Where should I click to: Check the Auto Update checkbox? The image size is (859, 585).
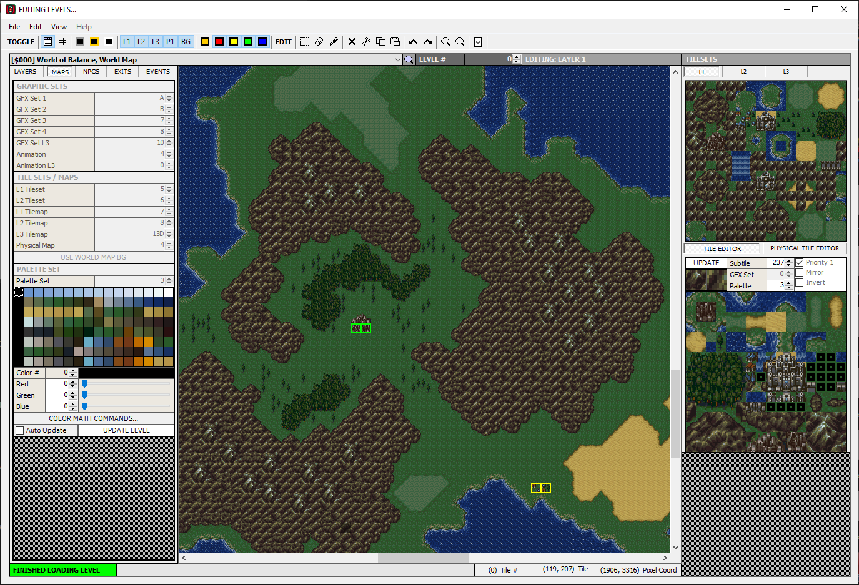tap(20, 430)
